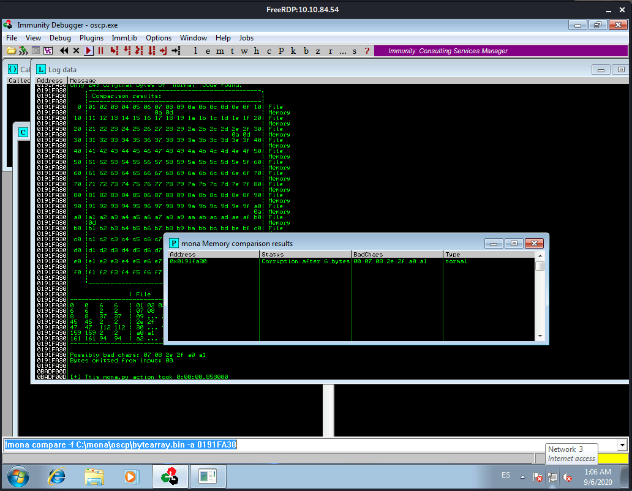Open the Windows Start menu
Viewport: 632px width, 491px height.
coord(18,477)
